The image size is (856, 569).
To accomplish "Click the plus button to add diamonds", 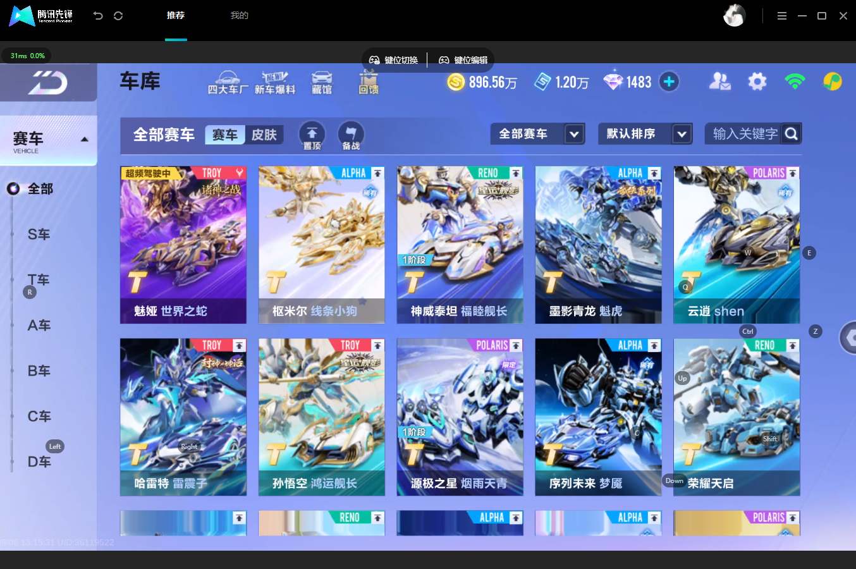I will tap(669, 82).
